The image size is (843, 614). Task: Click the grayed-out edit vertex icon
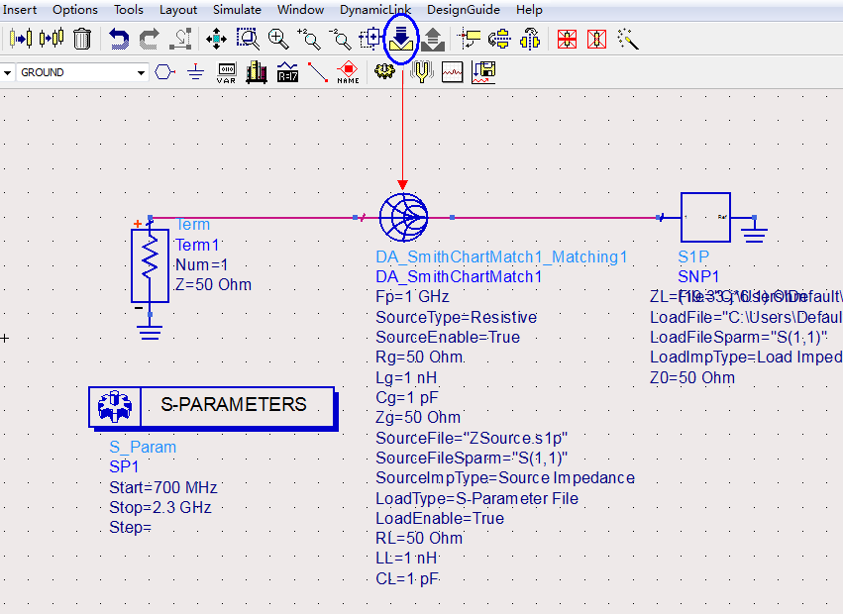[x=180, y=39]
